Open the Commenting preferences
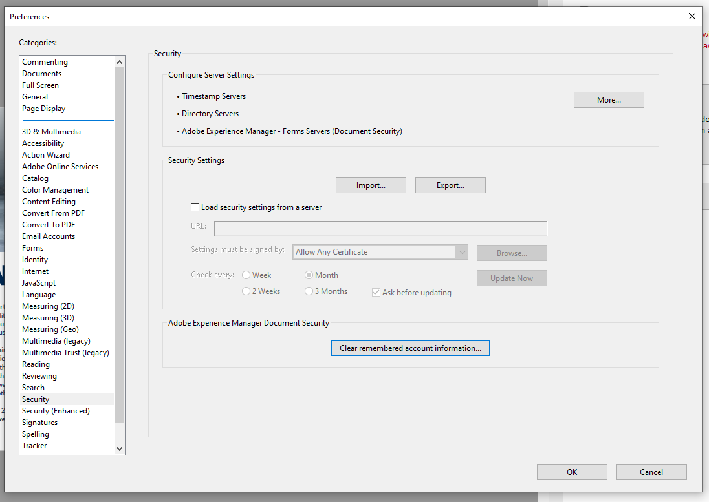Screen dimensions: 709x502 click(45, 61)
